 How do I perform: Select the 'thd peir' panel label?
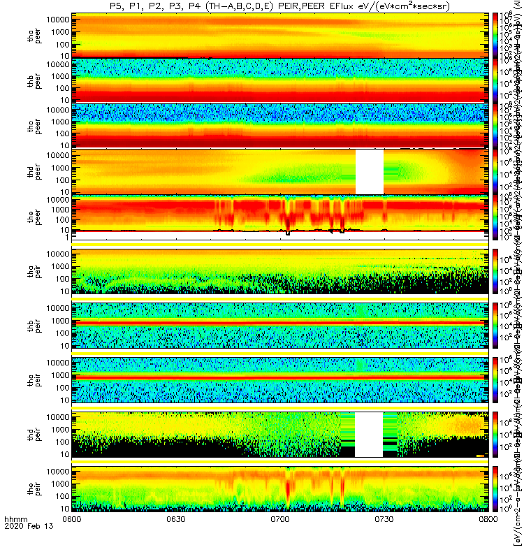pos(34,435)
